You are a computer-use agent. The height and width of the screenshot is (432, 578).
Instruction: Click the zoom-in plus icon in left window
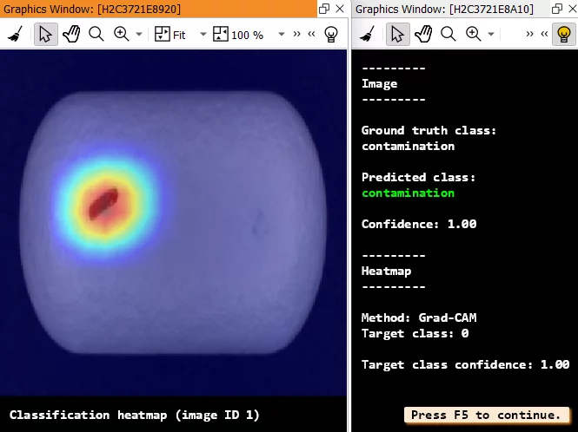coord(121,35)
